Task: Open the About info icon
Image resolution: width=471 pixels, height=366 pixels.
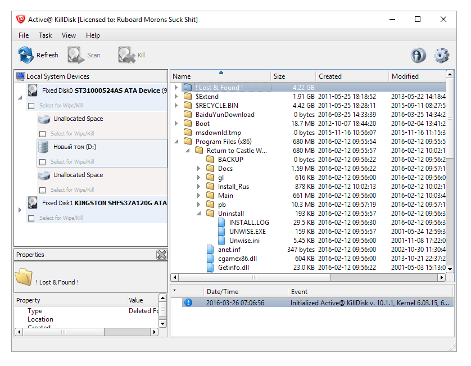Action: 418,55
